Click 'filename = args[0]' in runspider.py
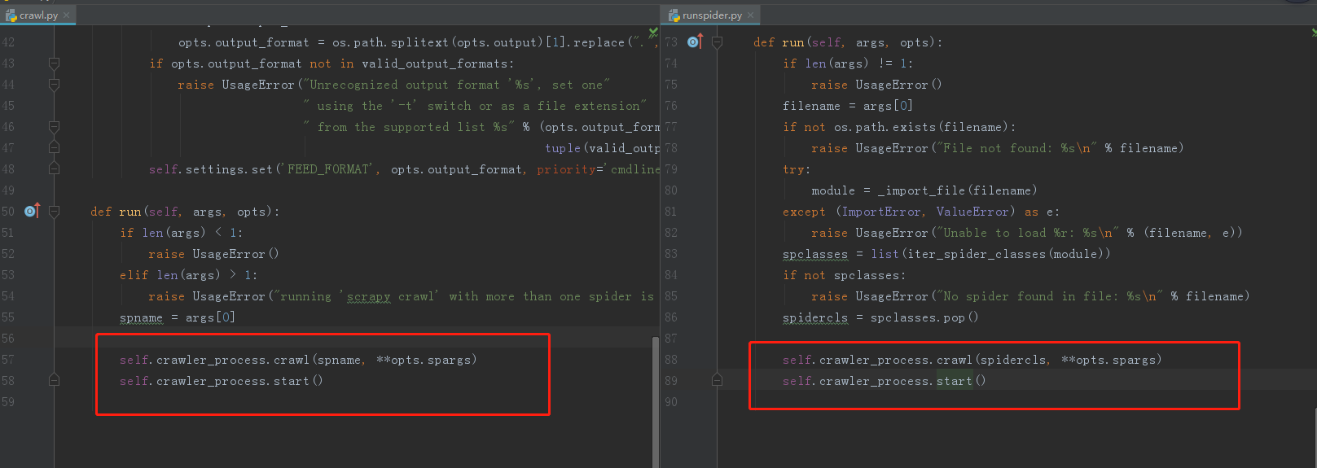Viewport: 1317px width, 468px height. 847,106
